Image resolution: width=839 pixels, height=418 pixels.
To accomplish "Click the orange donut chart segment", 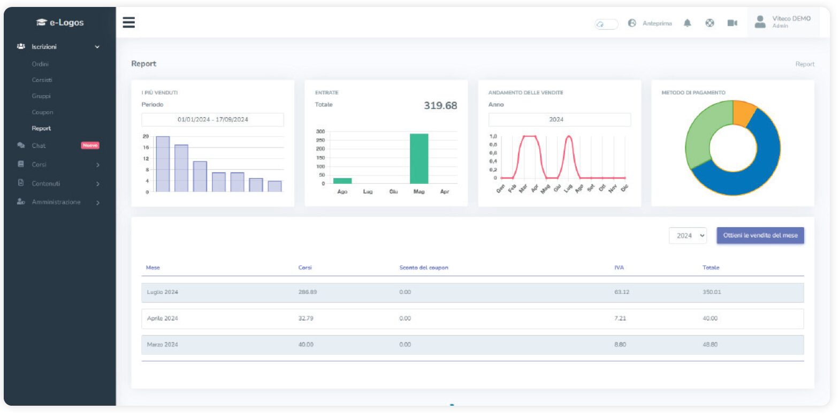I will 744,112.
